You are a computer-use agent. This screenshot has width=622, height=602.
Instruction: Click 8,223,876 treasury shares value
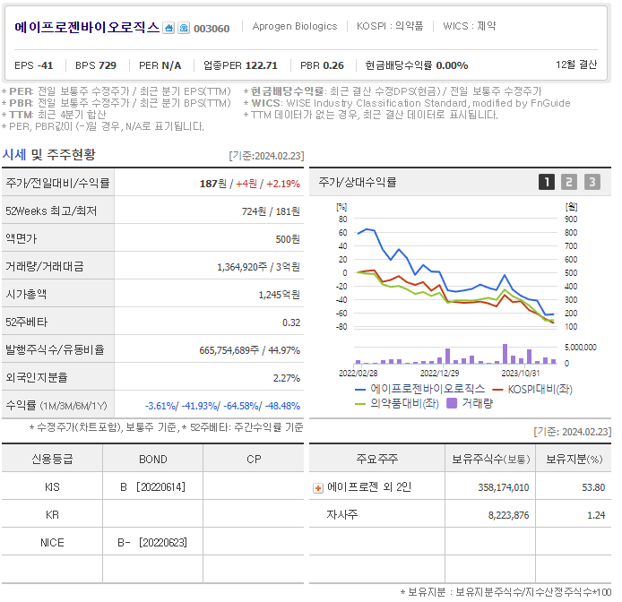508,515
